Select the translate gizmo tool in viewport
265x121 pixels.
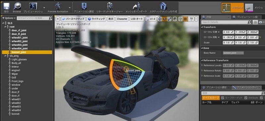pos(160,19)
